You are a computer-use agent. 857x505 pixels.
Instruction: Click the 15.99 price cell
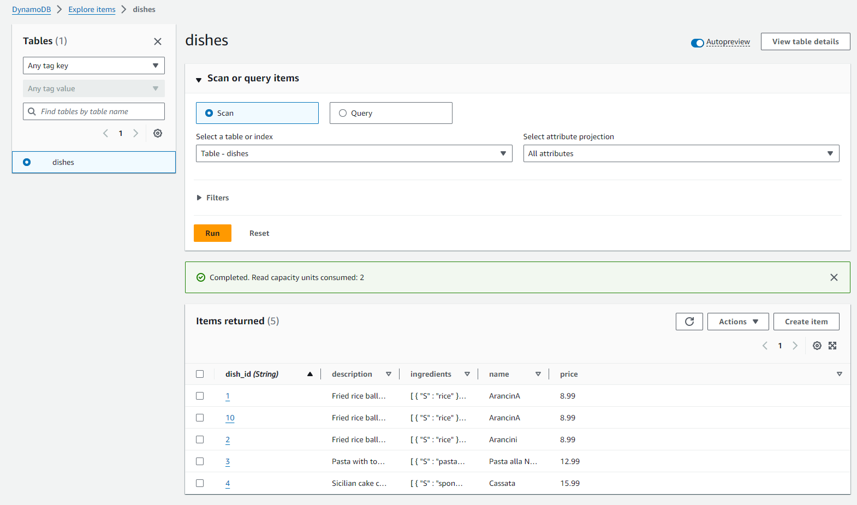(x=570, y=483)
